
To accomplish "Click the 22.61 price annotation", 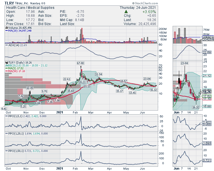I will 67,79.
